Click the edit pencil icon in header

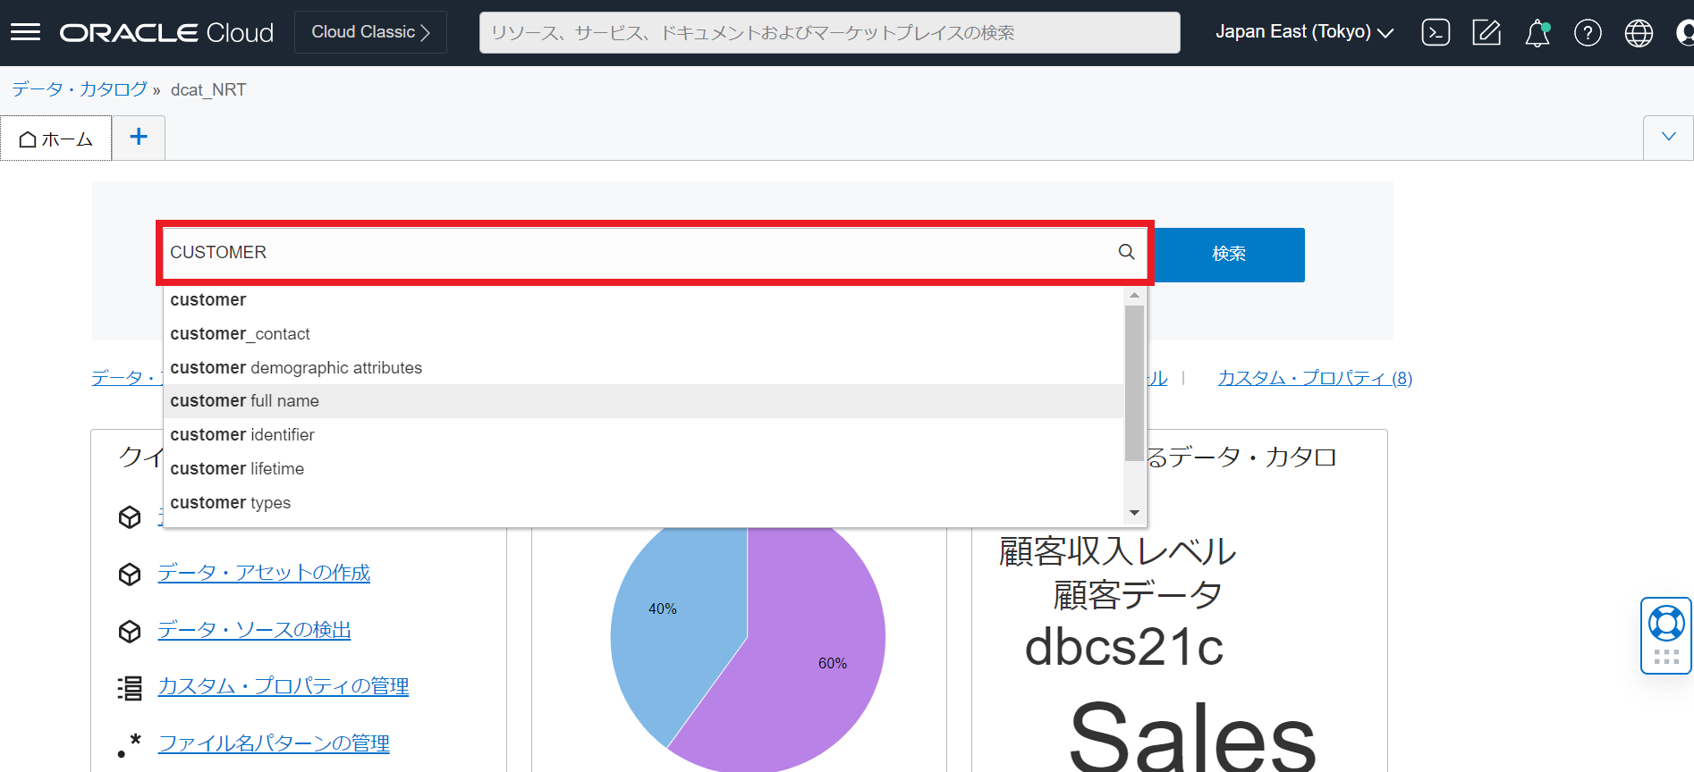[1486, 33]
